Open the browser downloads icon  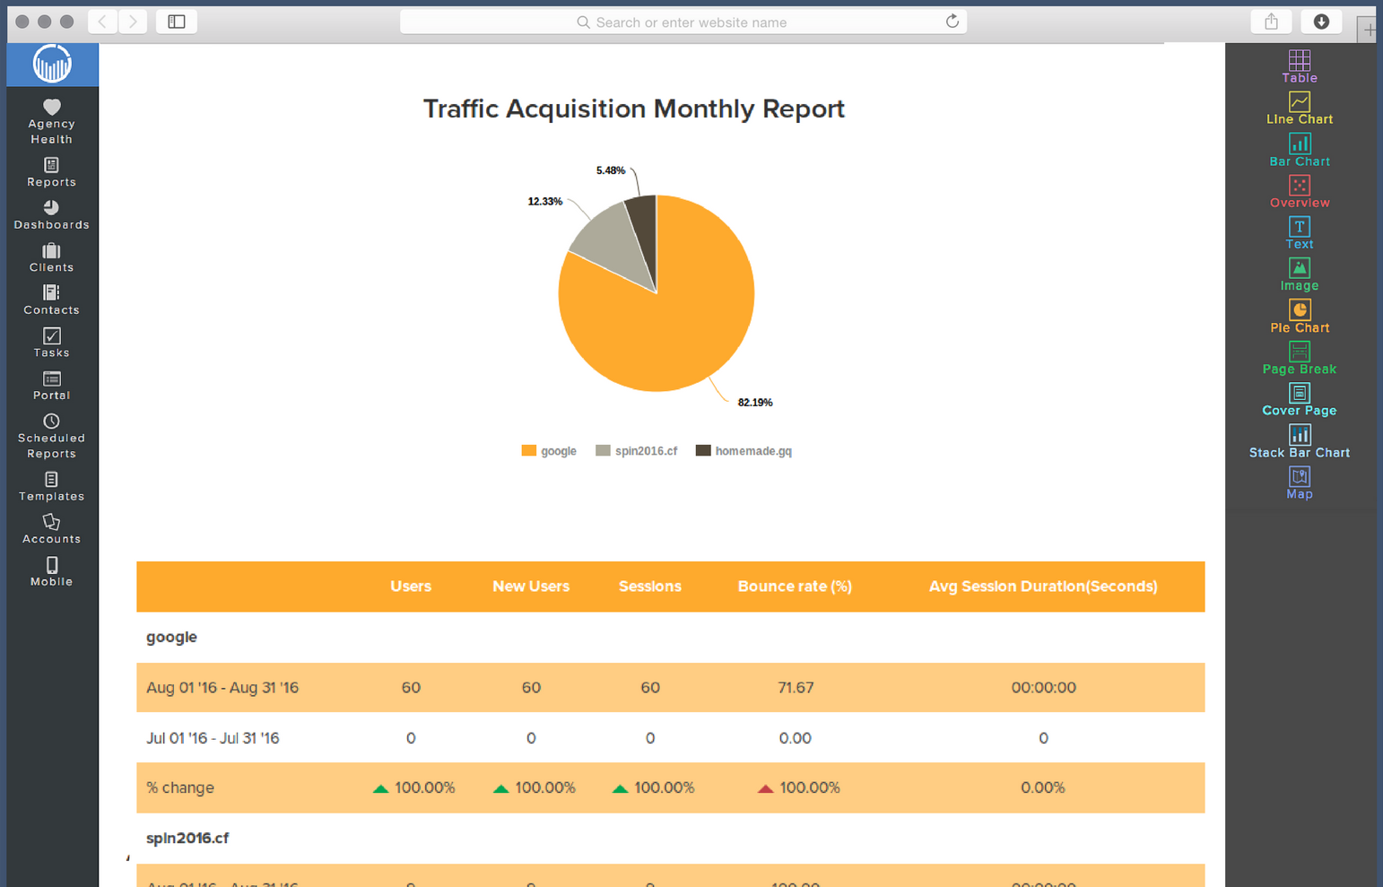coord(1321,22)
